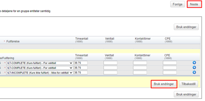Click the topmost Bruk endringer button
The height and width of the screenshot is (101, 205).
[x=186, y=27]
